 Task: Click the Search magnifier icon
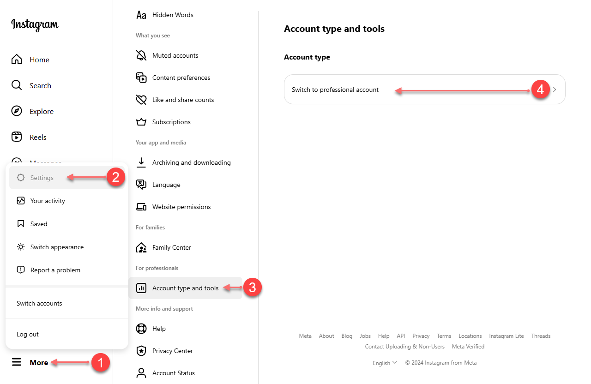click(x=17, y=85)
